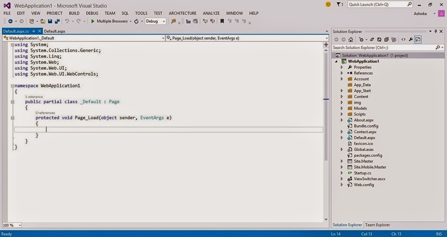447x237 pixels.
Task: Click View Code angle-brackets icon
Action: pyautogui.click(x=403, y=40)
